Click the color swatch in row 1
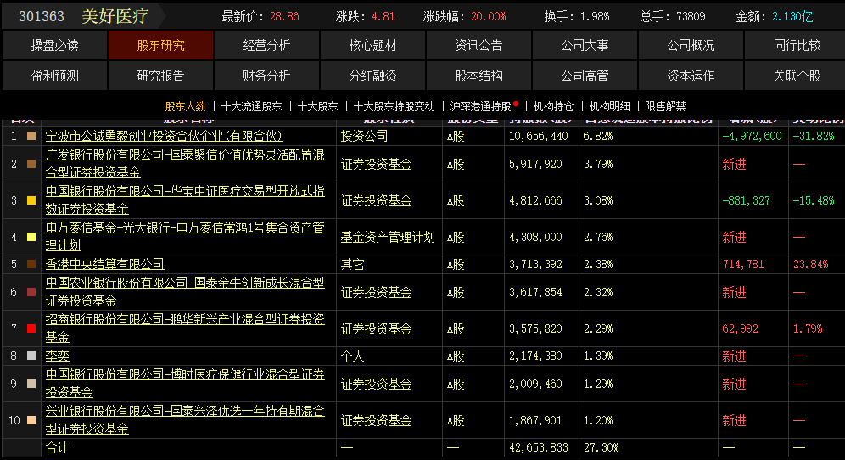The width and height of the screenshot is (845, 460). (31, 136)
